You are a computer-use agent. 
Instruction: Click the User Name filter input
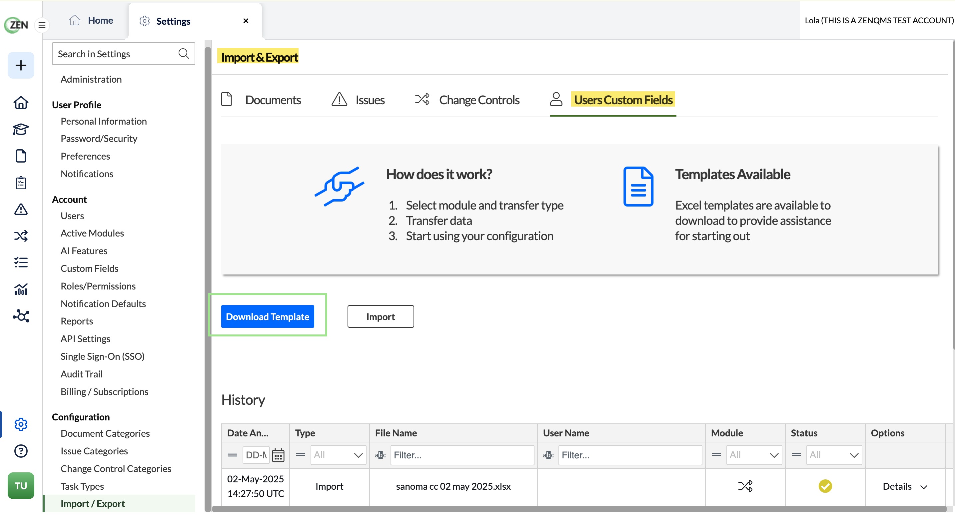point(630,455)
